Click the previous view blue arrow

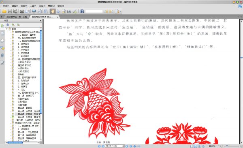[x=135, y=146]
